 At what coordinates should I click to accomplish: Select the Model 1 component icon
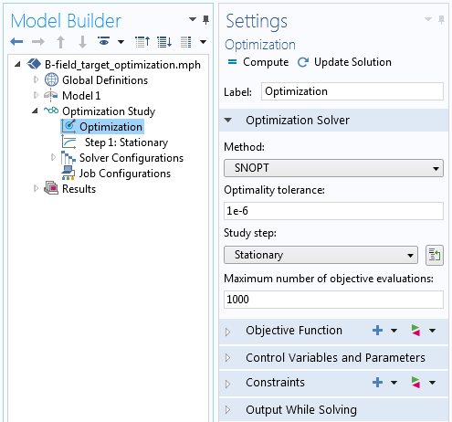[51, 95]
